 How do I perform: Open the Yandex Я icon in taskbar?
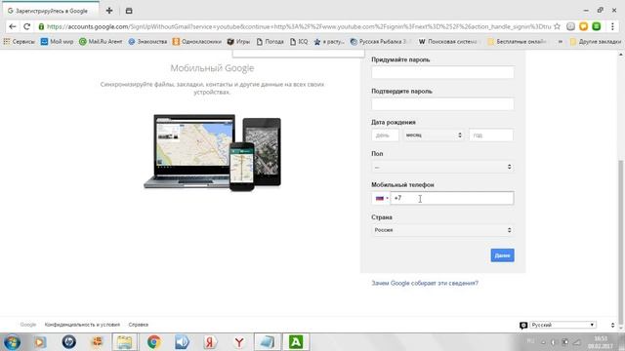[x=211, y=342]
